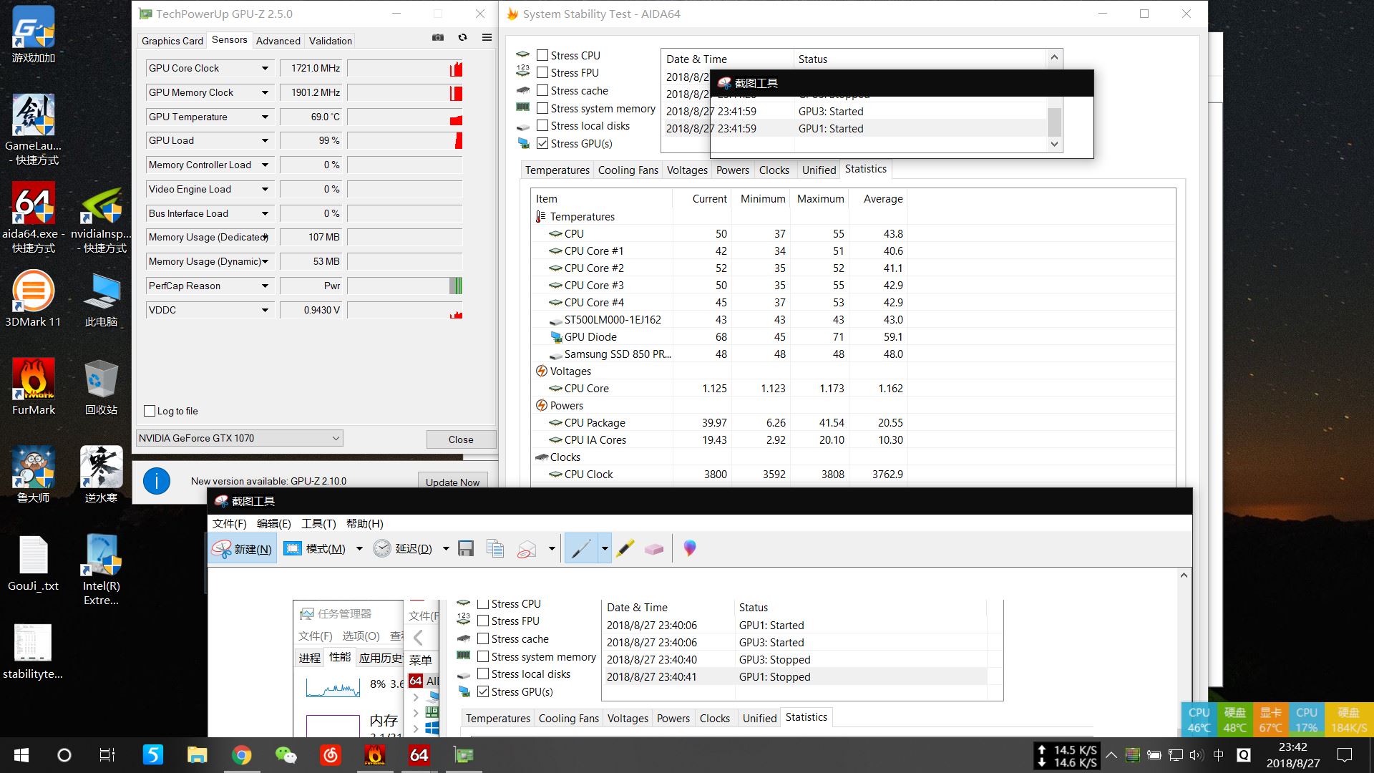Click 新建(N) new snip button
This screenshot has width=1374, height=773.
tap(243, 549)
